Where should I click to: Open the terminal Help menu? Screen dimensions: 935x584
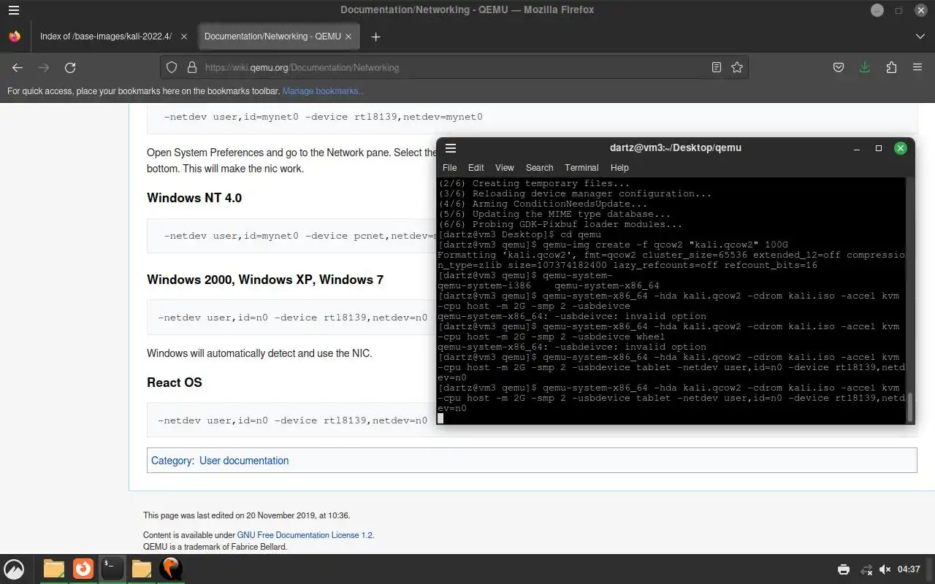pyautogui.click(x=619, y=168)
